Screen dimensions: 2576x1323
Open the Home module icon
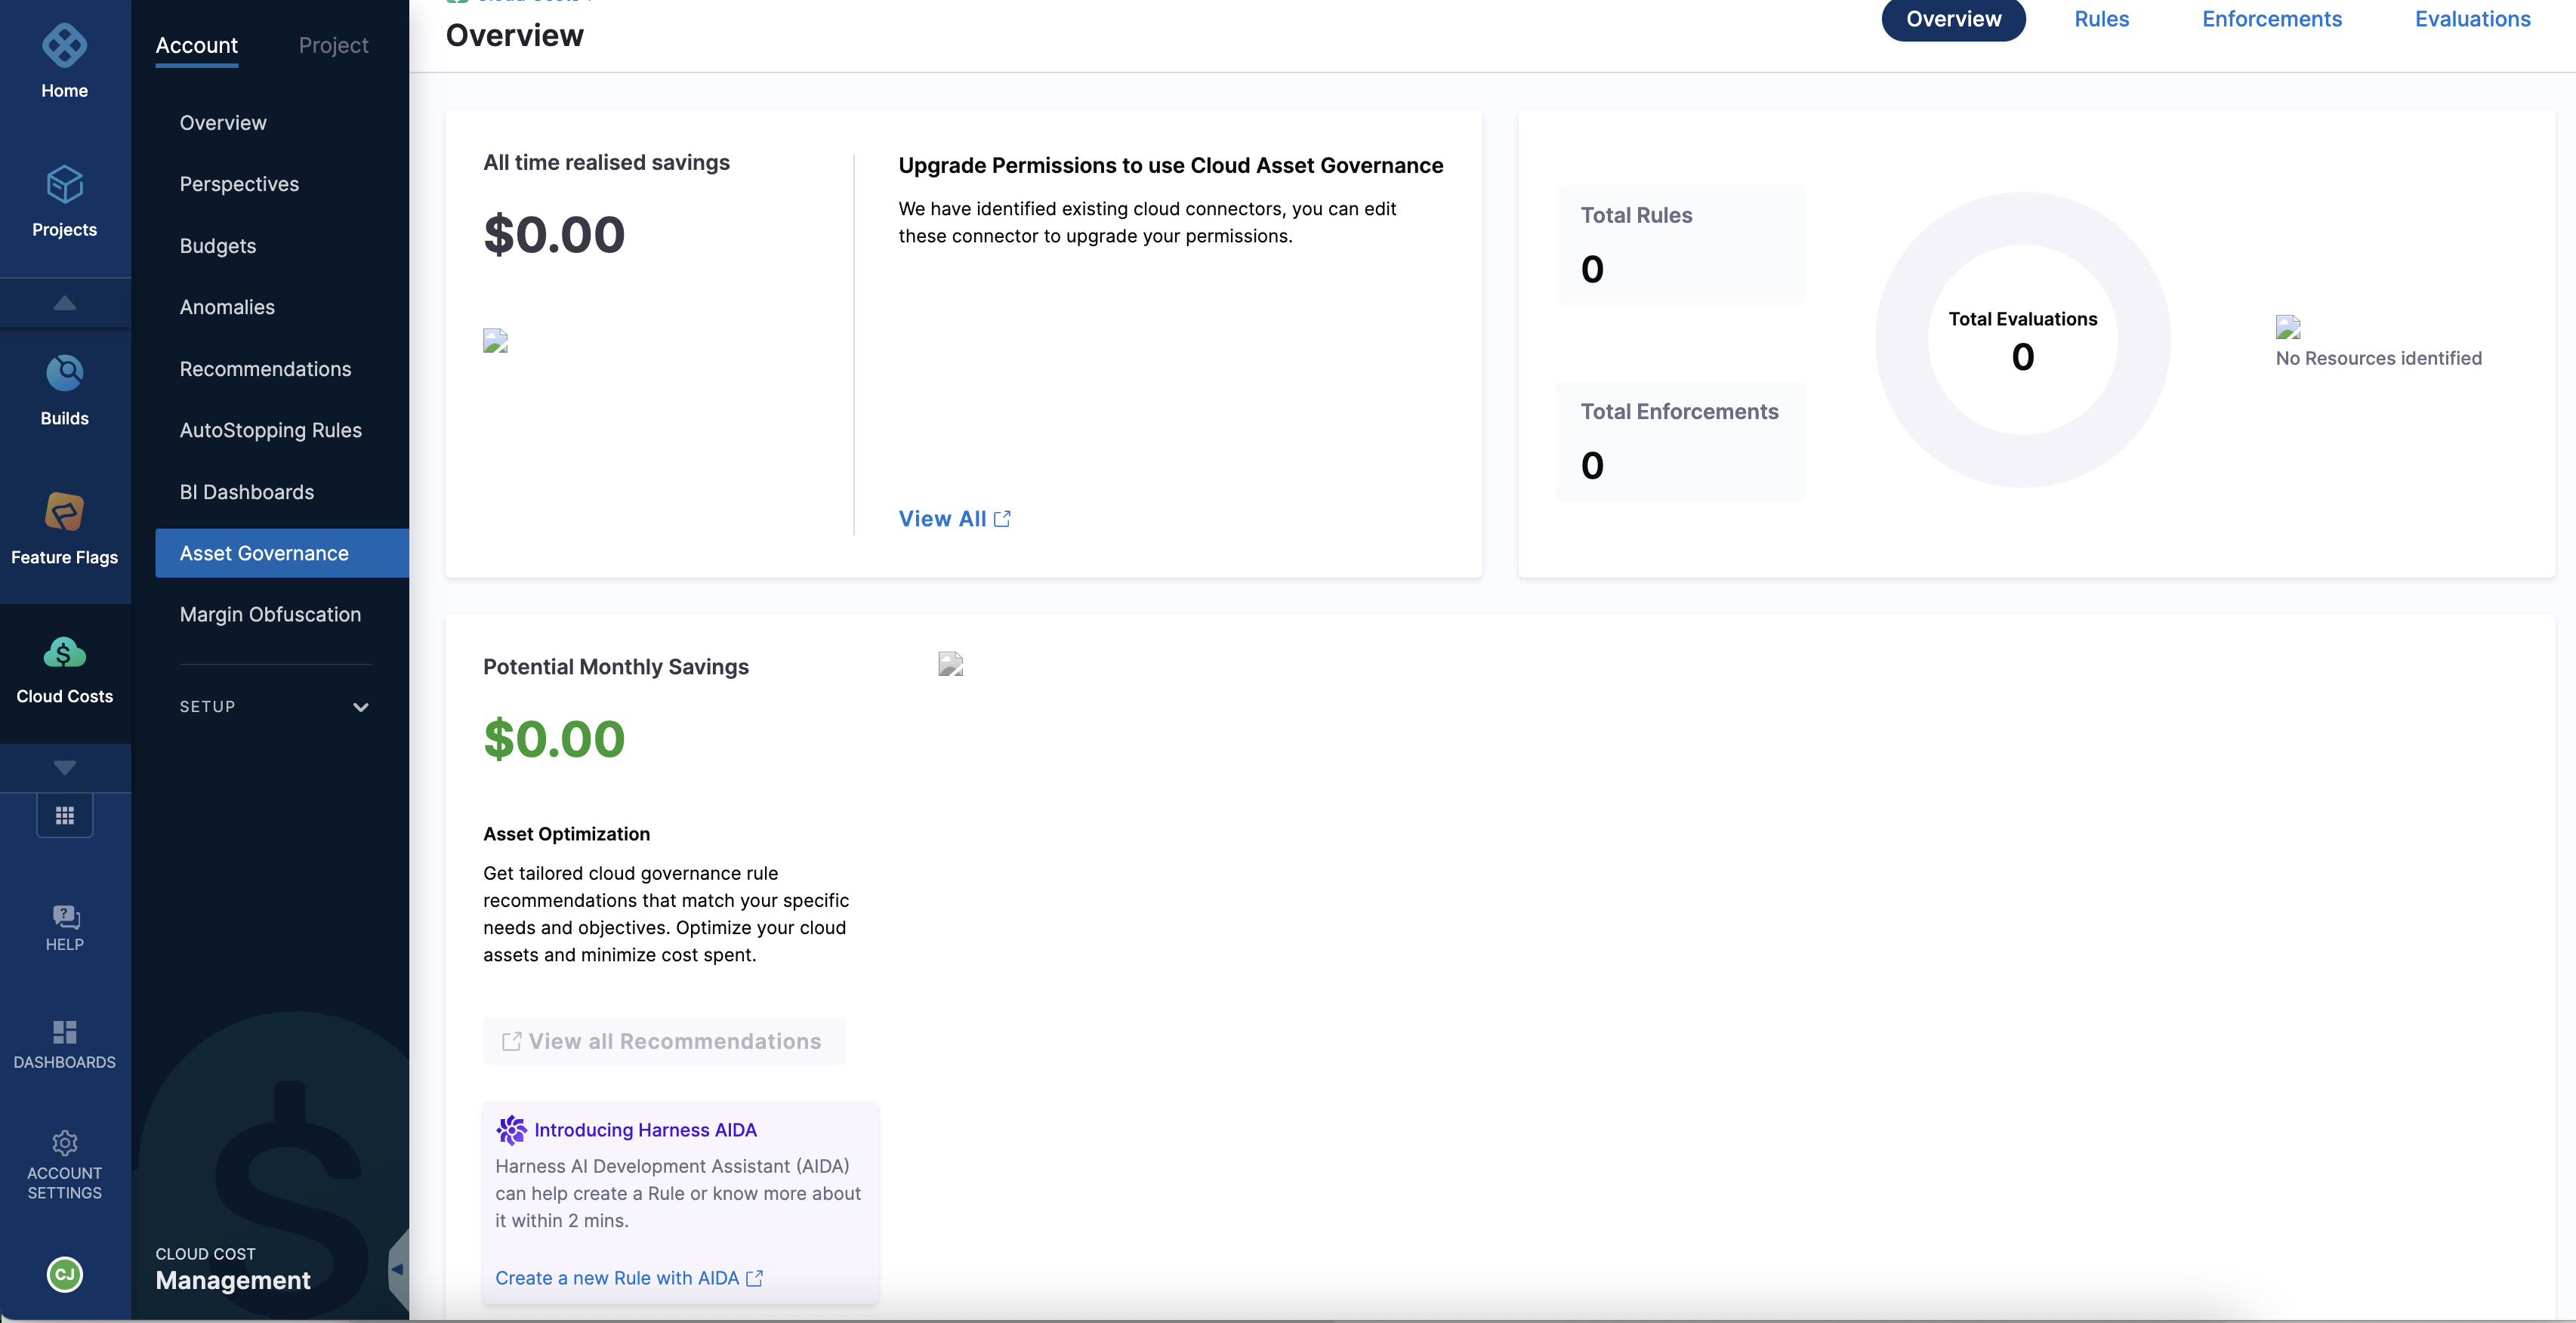[64, 46]
